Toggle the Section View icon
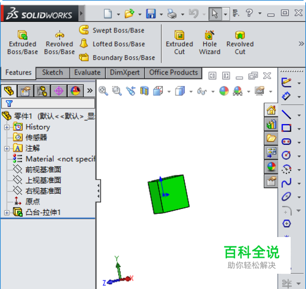The width and height of the screenshot is (306, 289). (x=144, y=91)
